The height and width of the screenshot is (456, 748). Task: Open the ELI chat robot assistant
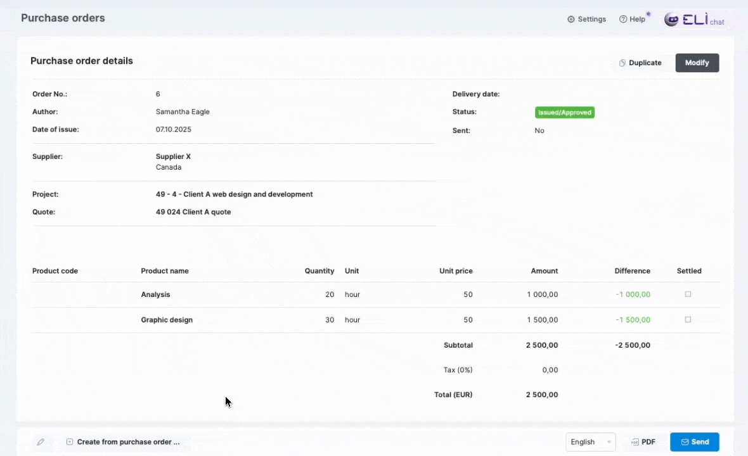(671, 20)
